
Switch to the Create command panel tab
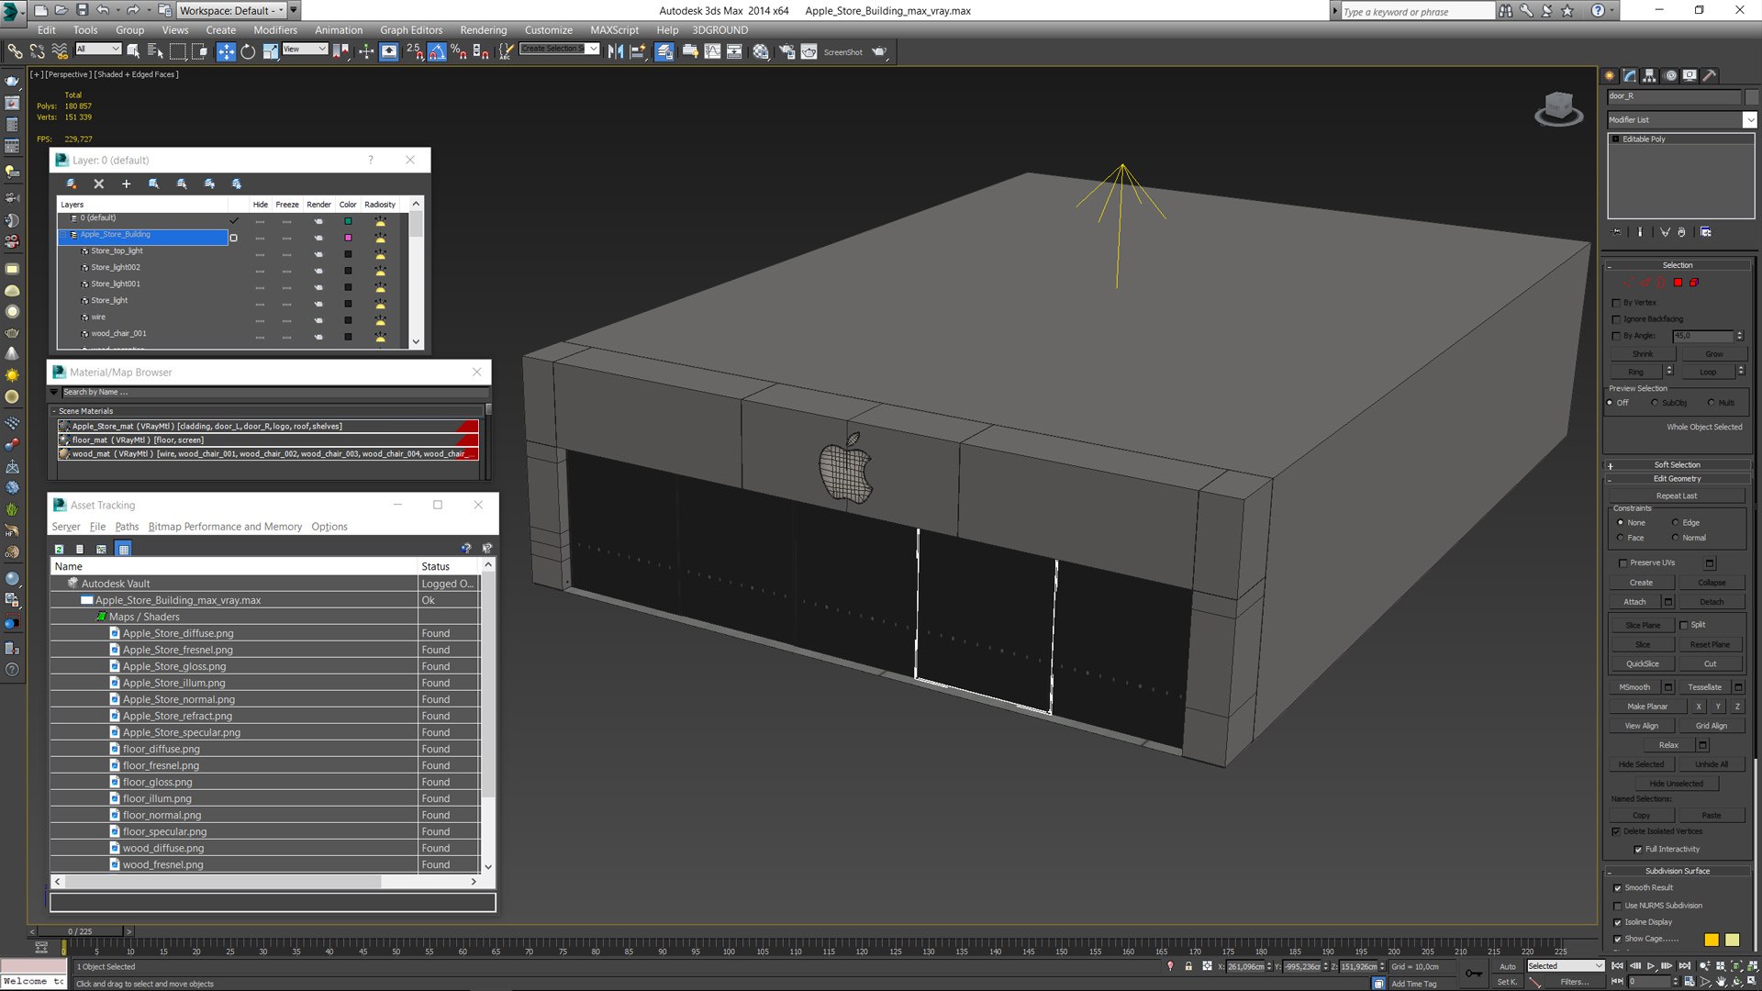click(1610, 76)
